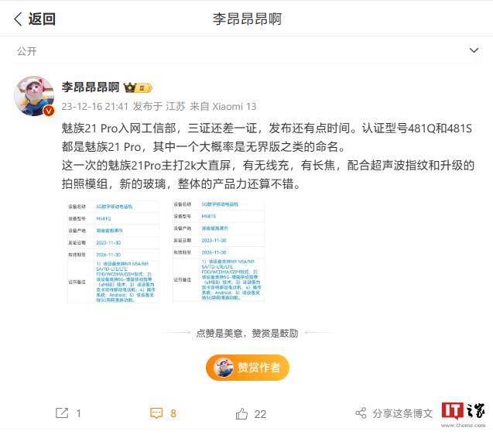Expand the visibility dropdown chevron
Screen dimensions: 493x435
pos(474,50)
